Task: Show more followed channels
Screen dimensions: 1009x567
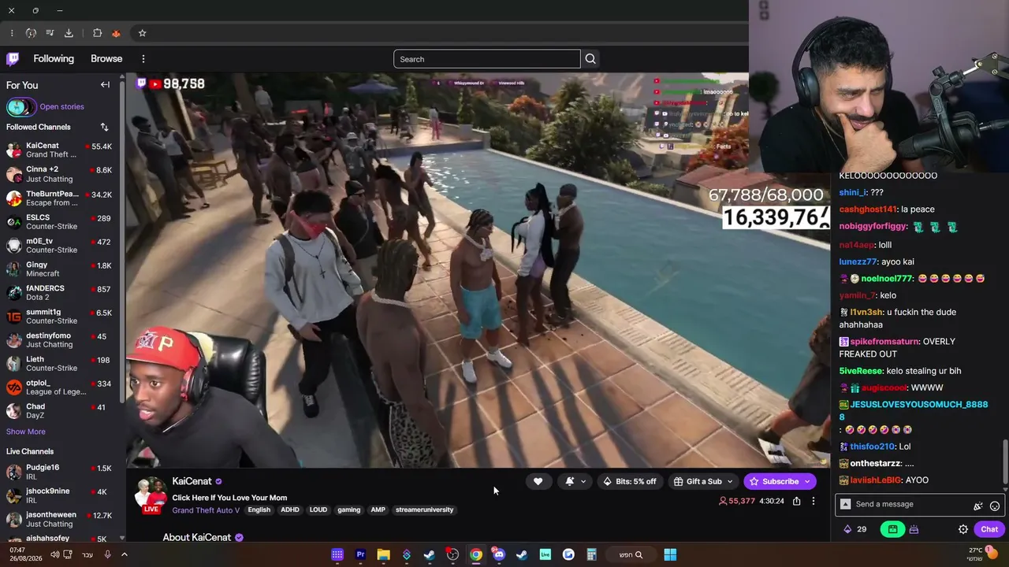Action: (26, 432)
